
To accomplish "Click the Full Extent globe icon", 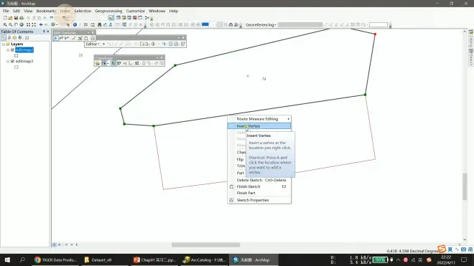I will [22, 25].
